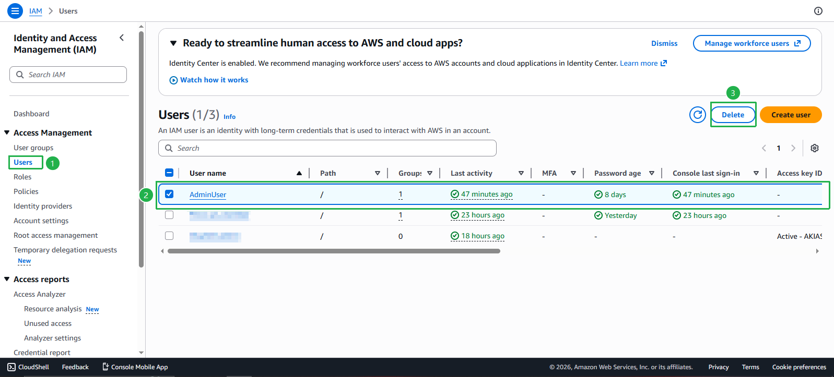Focus the Search IAM input field
The height and width of the screenshot is (377, 834).
68,75
